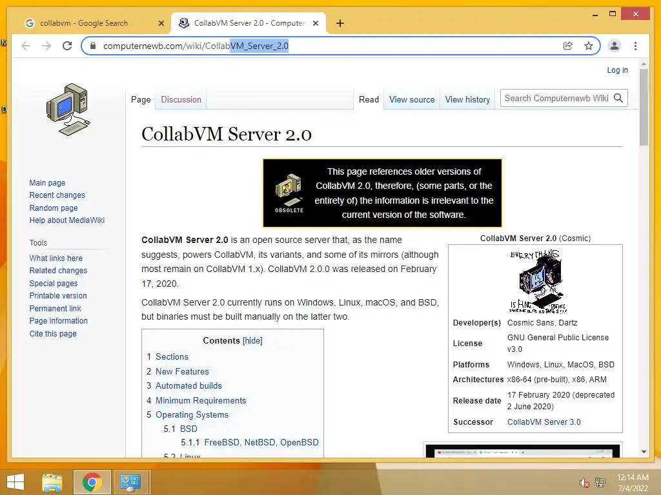Open the Windows Start button
This screenshot has width=661, height=495.
[x=15, y=482]
